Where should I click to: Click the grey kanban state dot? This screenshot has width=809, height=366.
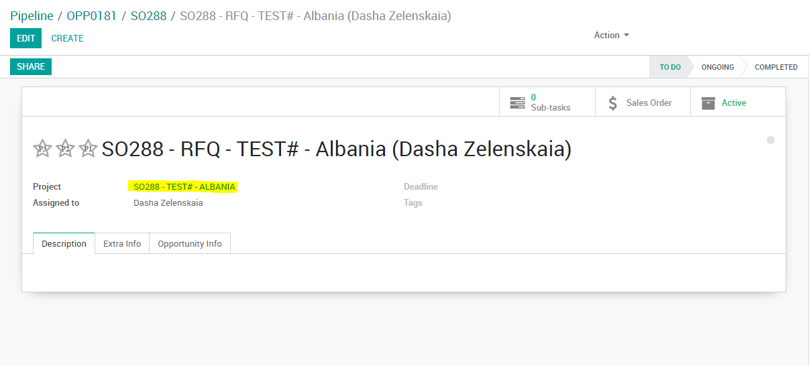coord(771,140)
